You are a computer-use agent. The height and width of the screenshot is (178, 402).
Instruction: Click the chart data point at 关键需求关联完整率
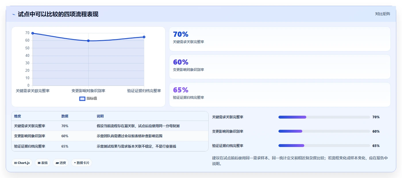[x=32, y=33]
